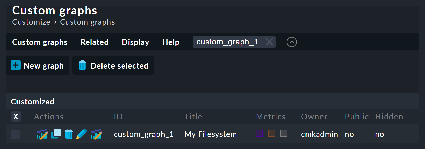Create a New graph
The width and height of the screenshot is (425, 149).
[x=37, y=65]
